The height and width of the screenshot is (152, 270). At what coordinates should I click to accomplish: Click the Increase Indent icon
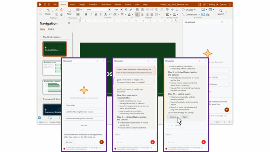[147, 10]
